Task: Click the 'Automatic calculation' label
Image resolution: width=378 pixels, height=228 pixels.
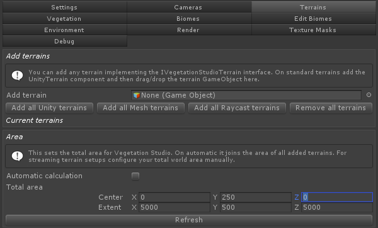Action: click(x=44, y=176)
